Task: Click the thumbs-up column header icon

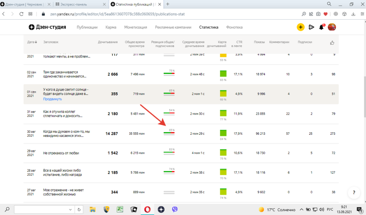Action: point(332,43)
